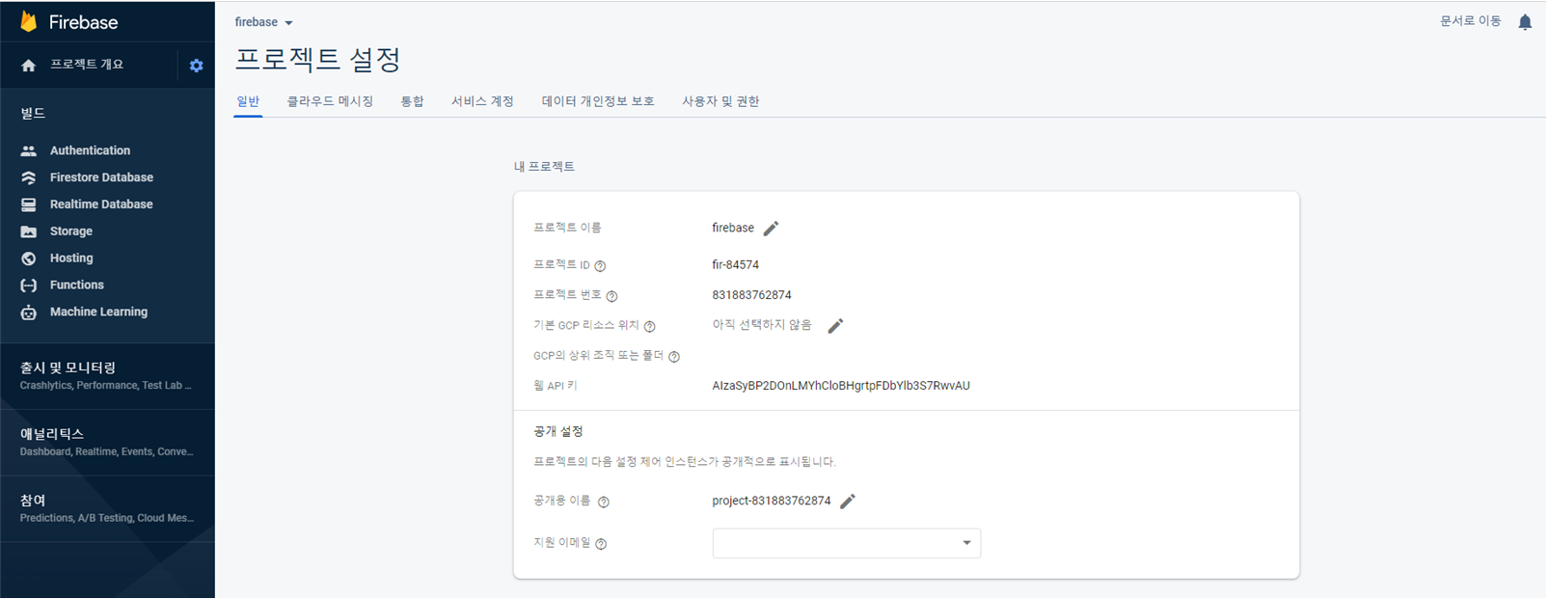Click the Firebase flame logo
The image size is (1547, 599).
pos(29,21)
